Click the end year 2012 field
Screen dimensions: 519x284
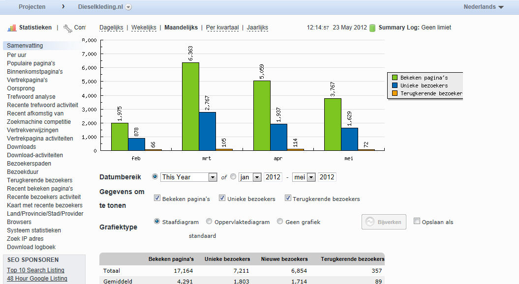[327, 177]
